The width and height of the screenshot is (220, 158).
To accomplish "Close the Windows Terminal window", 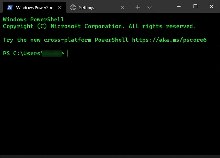I will coord(211,7).
